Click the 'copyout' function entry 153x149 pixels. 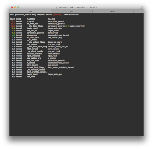click(x=31, y=21)
